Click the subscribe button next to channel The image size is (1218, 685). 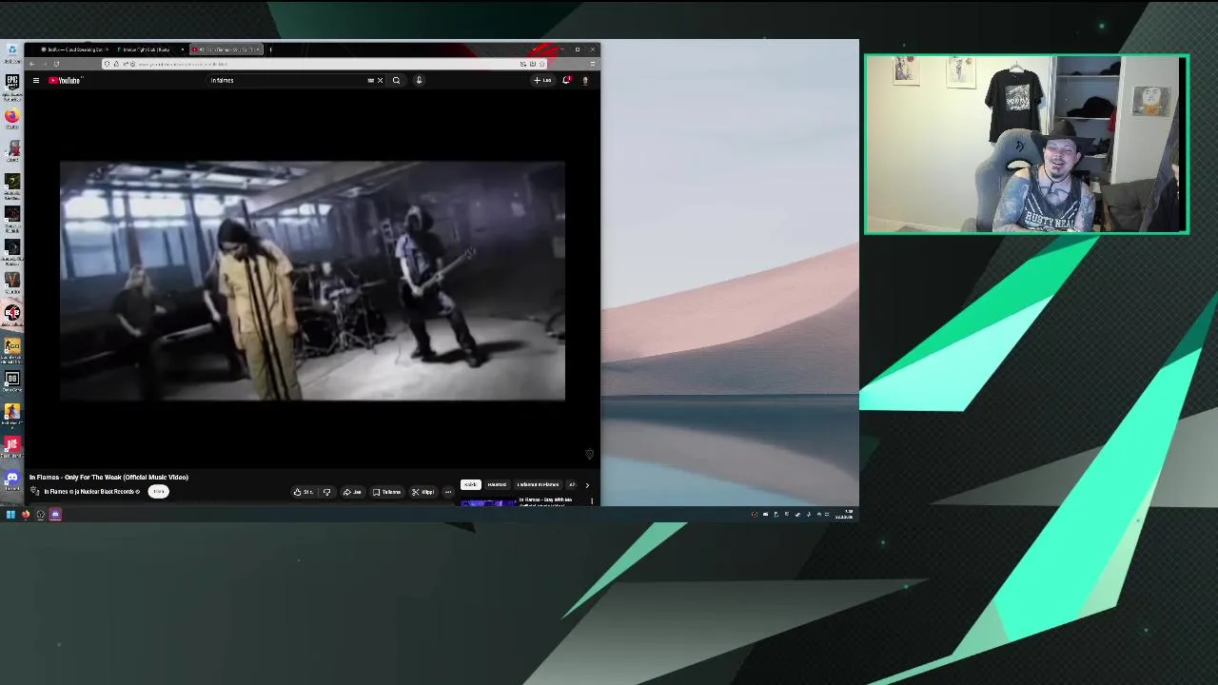pos(159,492)
